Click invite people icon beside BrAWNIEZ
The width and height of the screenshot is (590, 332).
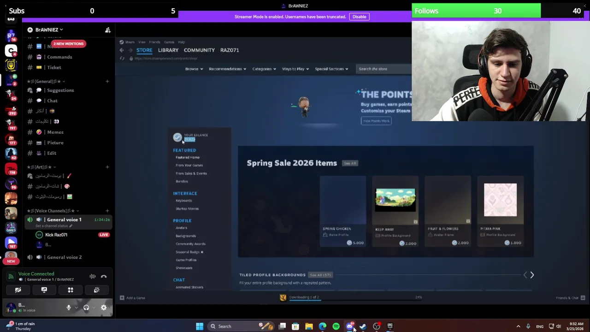tap(107, 30)
